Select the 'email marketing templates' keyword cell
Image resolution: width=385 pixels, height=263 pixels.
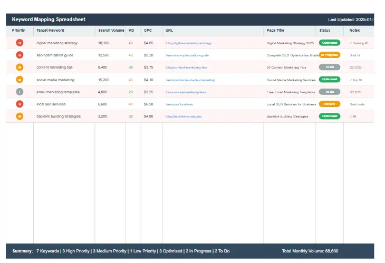click(58, 92)
